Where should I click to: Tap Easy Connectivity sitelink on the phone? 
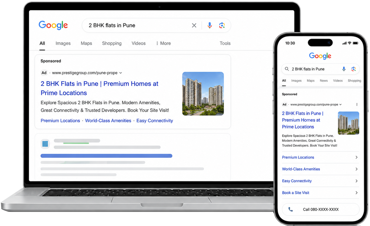pyautogui.click(x=297, y=181)
